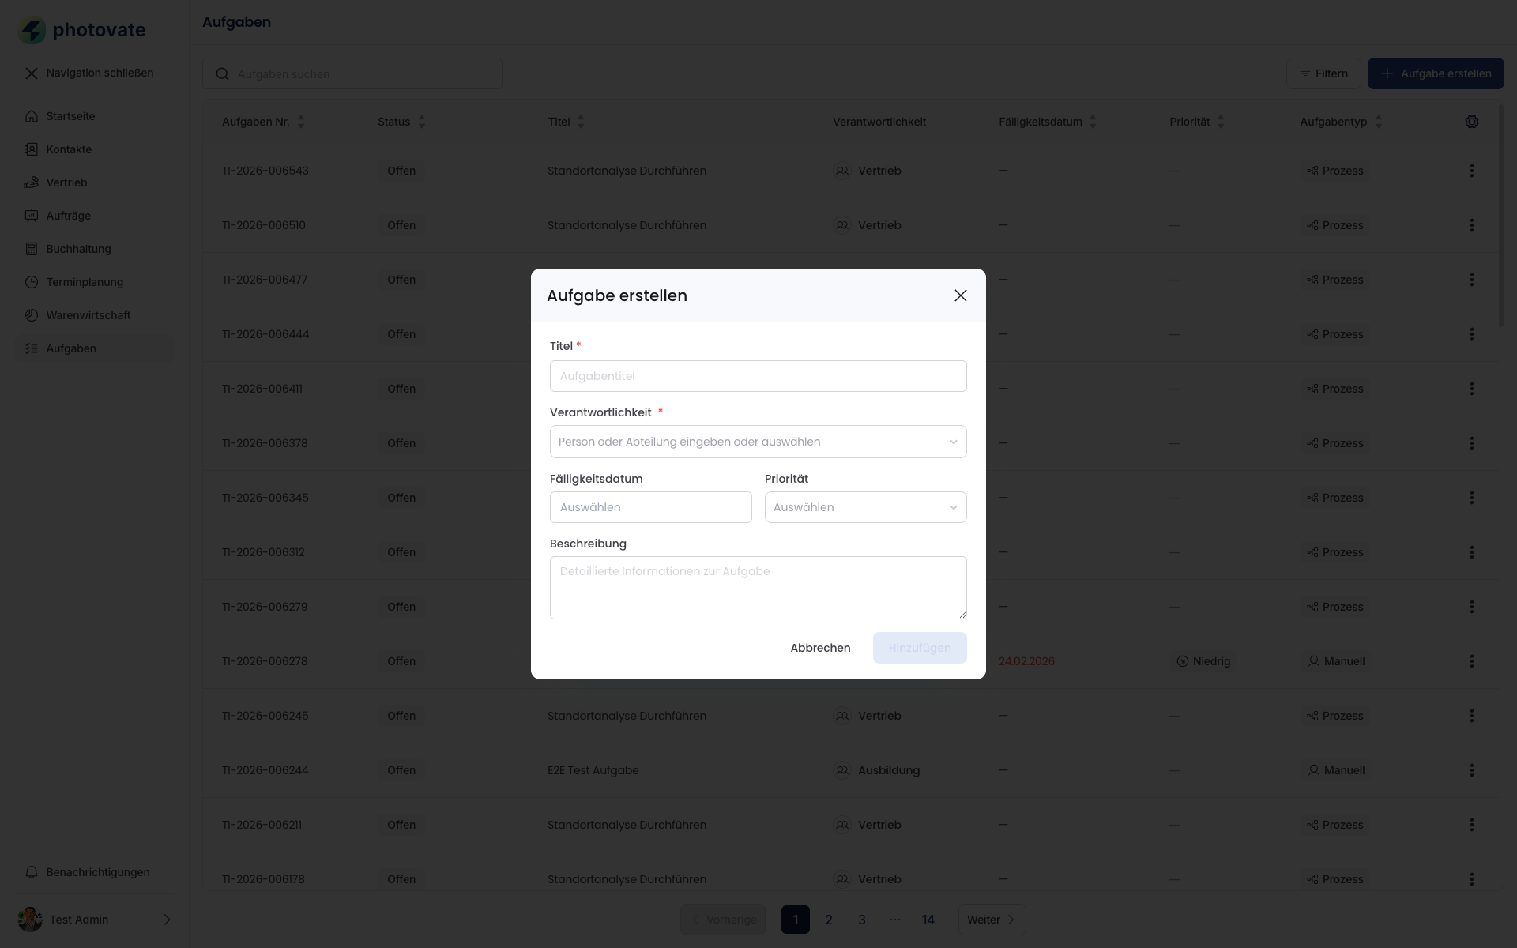Viewport: 1517px width, 948px height.
Task: Click the photovate logo icon
Action: tap(32, 31)
